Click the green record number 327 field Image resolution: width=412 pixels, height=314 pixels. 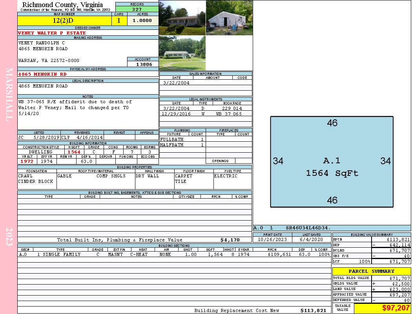pyautogui.click(x=137, y=9)
